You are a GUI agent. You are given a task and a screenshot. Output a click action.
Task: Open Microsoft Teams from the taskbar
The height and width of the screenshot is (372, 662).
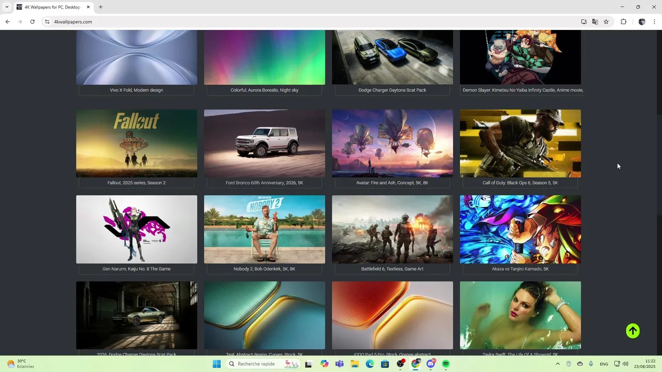pos(339,364)
